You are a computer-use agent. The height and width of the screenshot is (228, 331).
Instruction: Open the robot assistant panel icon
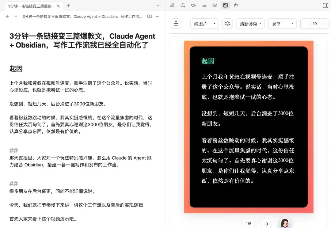point(236,5)
